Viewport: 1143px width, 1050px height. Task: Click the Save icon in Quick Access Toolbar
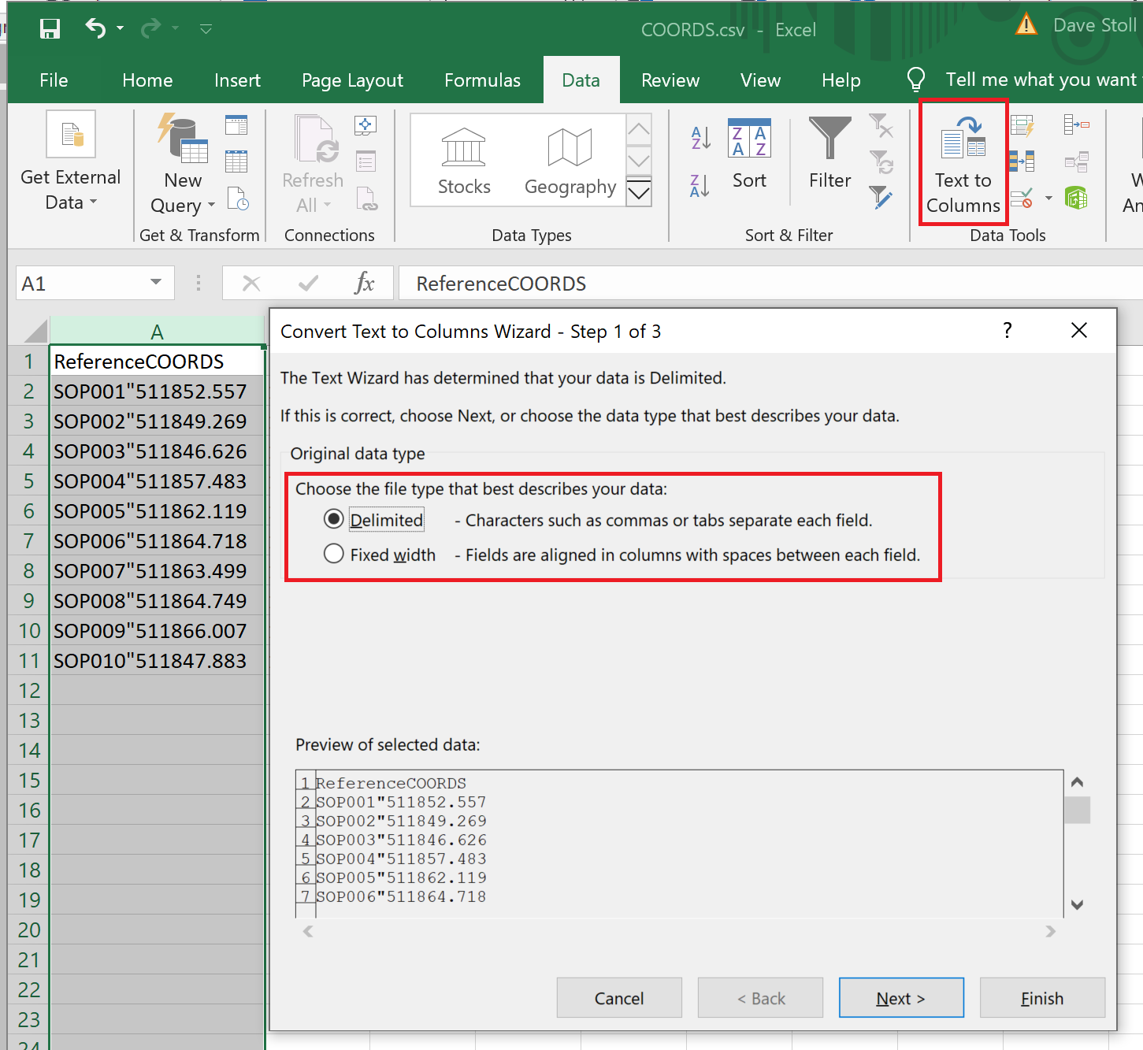(x=49, y=28)
